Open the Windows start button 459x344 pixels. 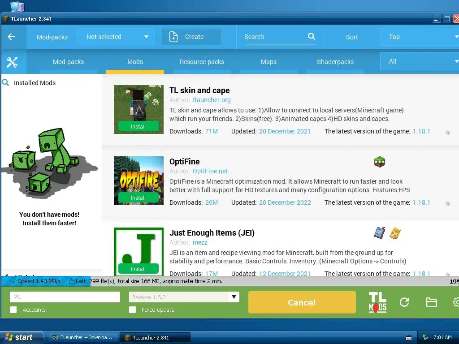pyautogui.click(x=21, y=337)
